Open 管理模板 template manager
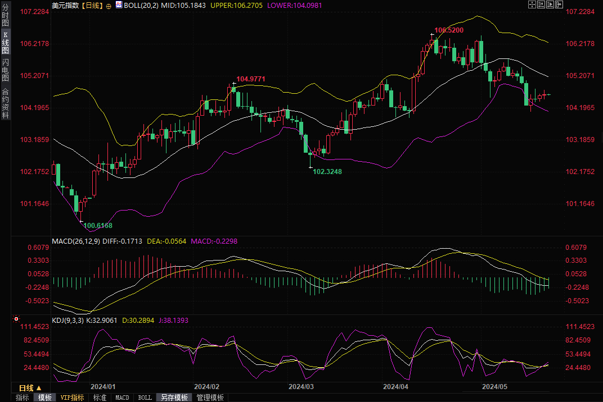This screenshot has width=603, height=402. click(210, 398)
